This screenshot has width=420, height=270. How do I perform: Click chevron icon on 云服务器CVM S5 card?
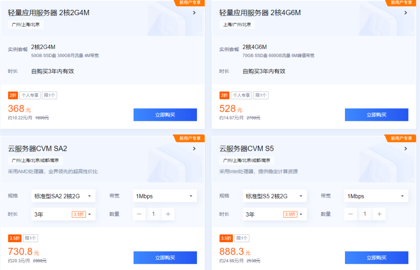pos(406,148)
